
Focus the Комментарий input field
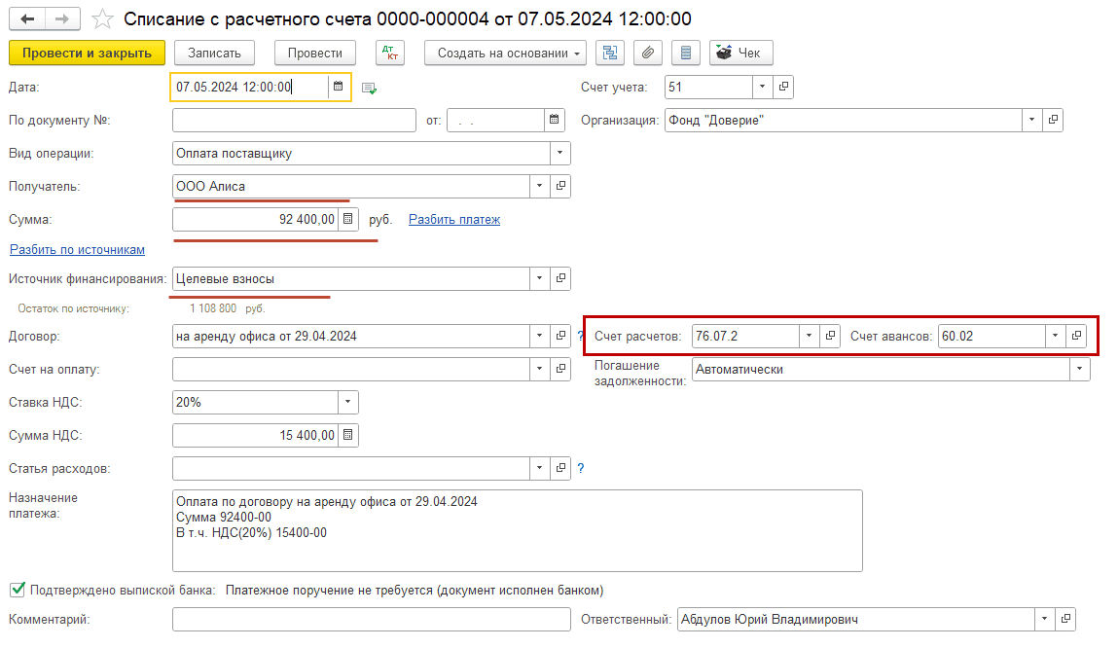[372, 620]
